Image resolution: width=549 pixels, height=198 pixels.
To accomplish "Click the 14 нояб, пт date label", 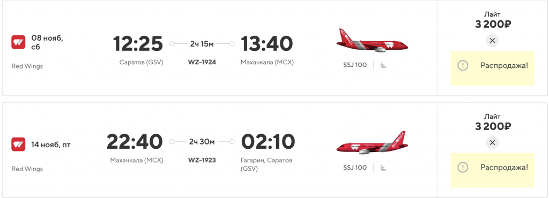I will 51,144.
